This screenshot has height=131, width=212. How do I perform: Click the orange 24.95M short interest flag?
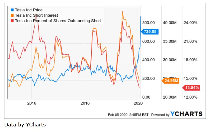point(171,81)
